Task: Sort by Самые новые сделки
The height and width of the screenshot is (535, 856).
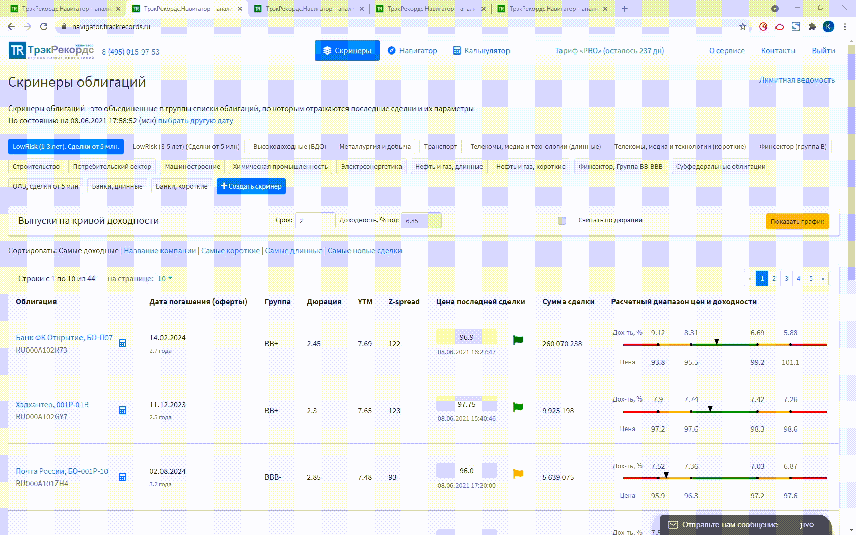Action: [x=365, y=251]
